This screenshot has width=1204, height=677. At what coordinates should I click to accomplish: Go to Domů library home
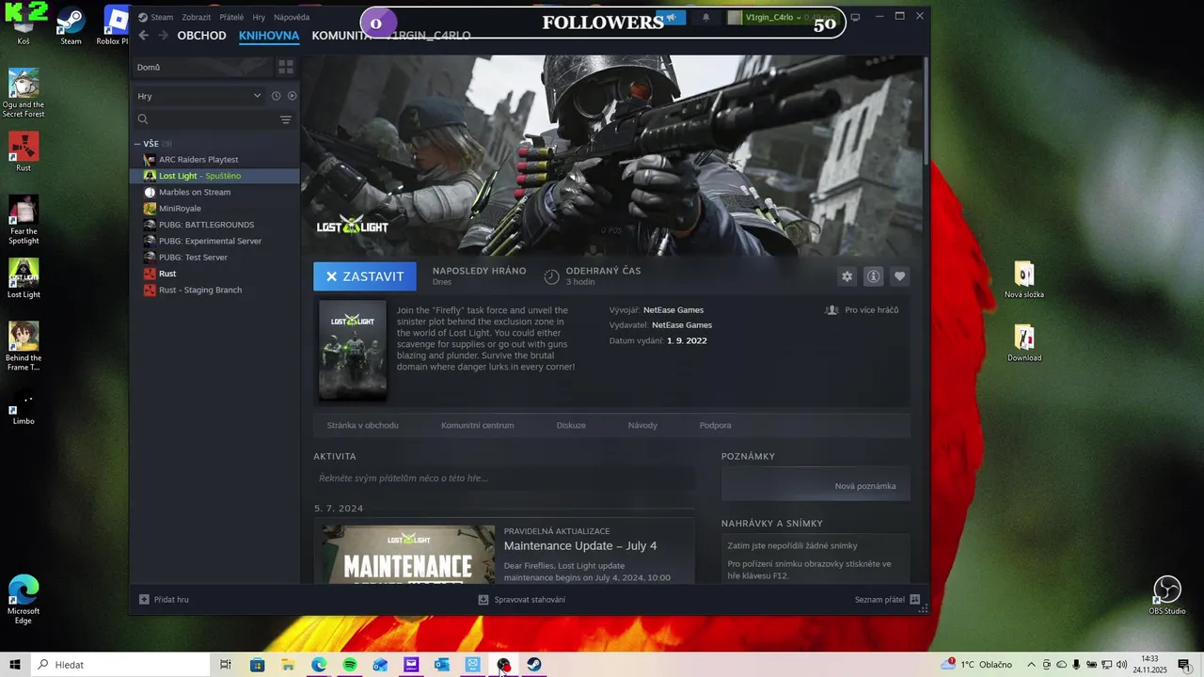[x=201, y=67]
